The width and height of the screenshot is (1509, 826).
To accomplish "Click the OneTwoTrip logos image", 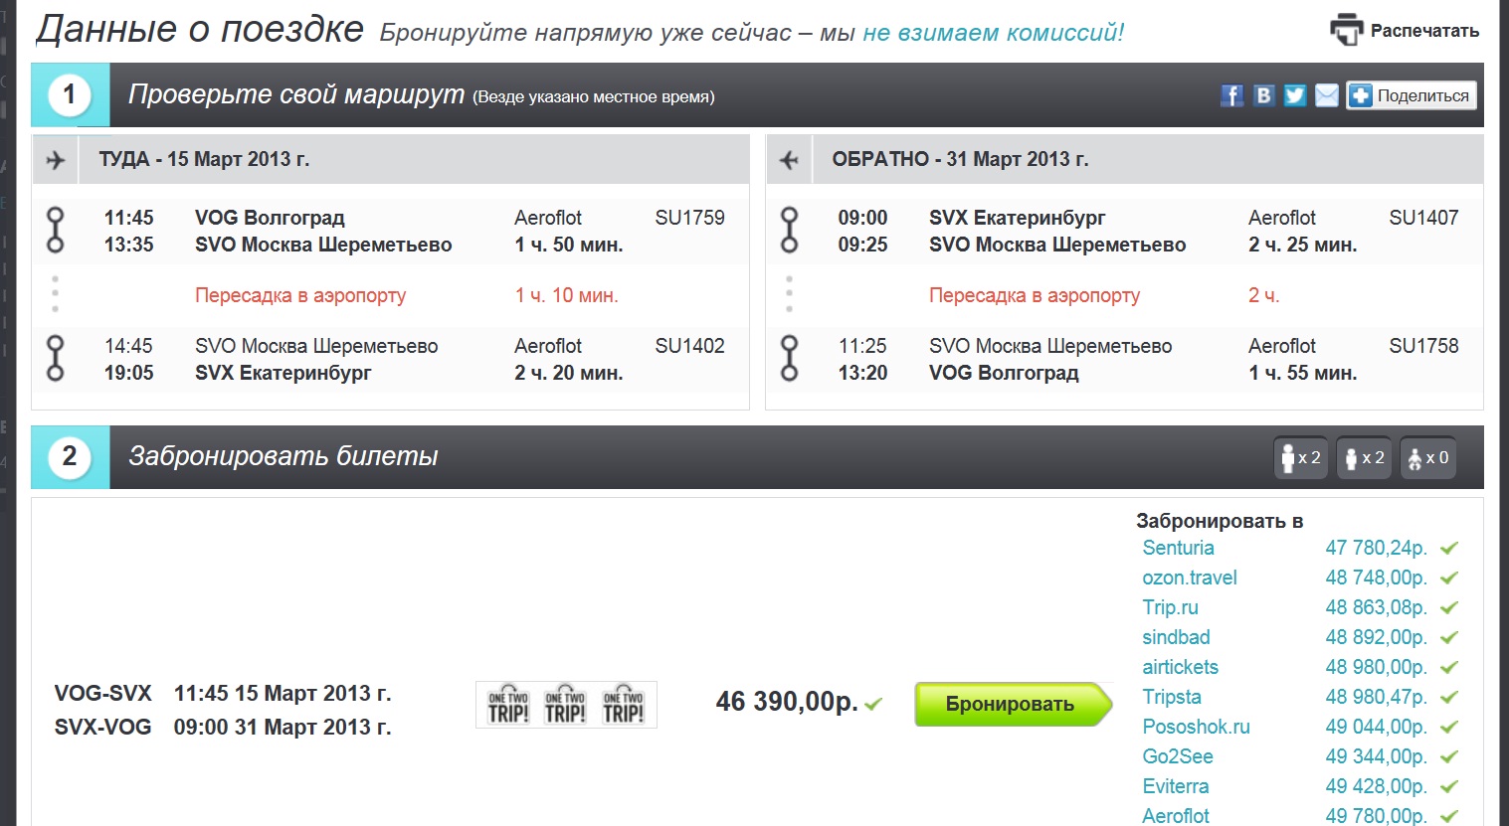I will pos(566,704).
